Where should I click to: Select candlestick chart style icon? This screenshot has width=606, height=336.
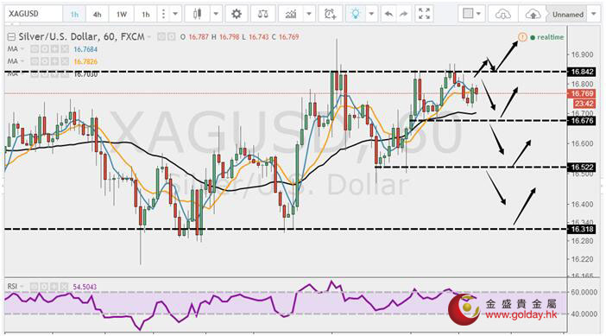click(x=198, y=15)
